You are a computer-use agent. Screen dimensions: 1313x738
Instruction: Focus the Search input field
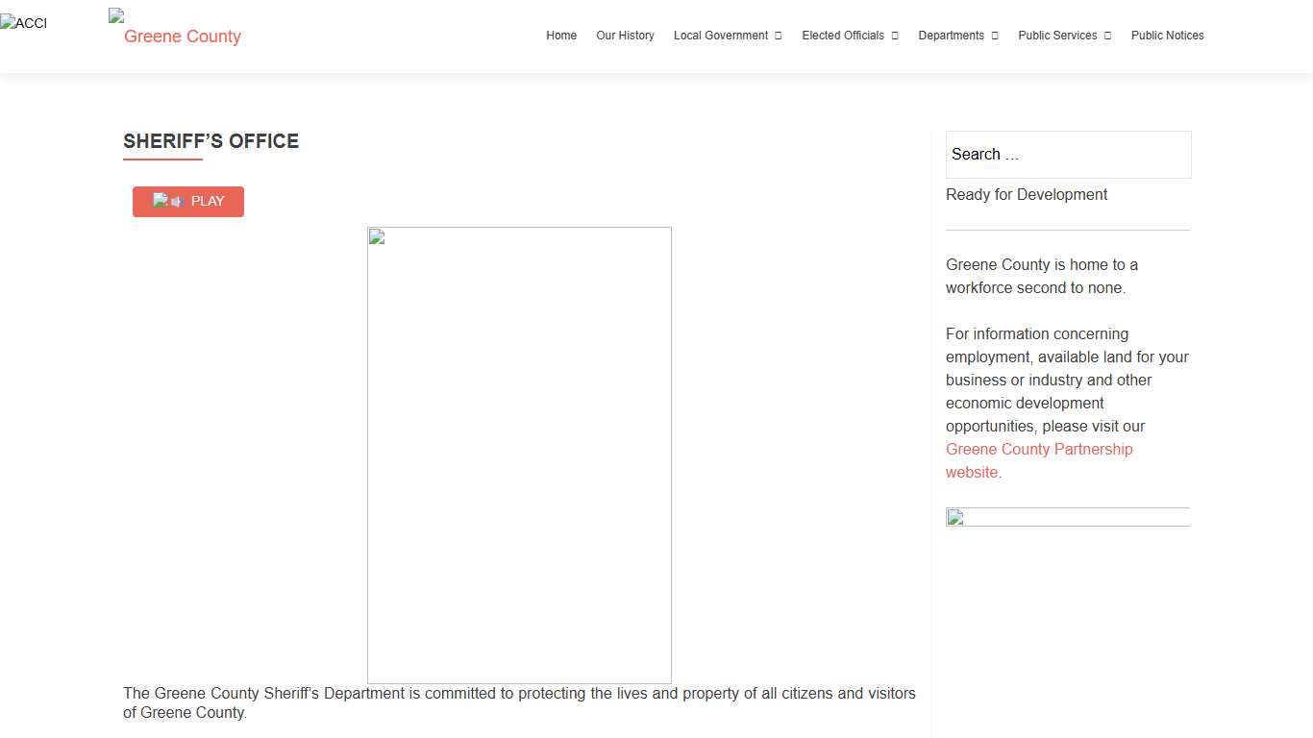(1068, 155)
